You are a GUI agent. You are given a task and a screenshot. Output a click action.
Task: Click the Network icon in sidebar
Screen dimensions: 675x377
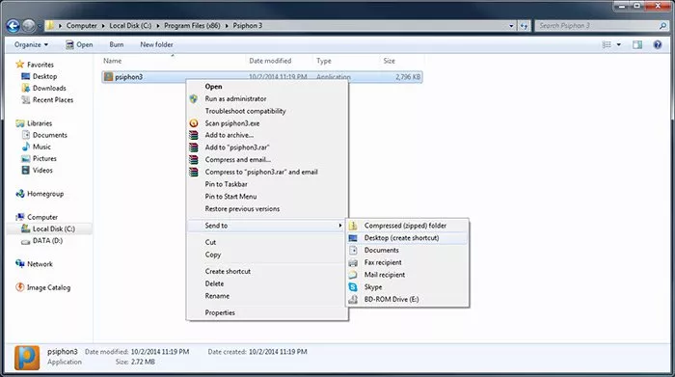click(x=20, y=264)
